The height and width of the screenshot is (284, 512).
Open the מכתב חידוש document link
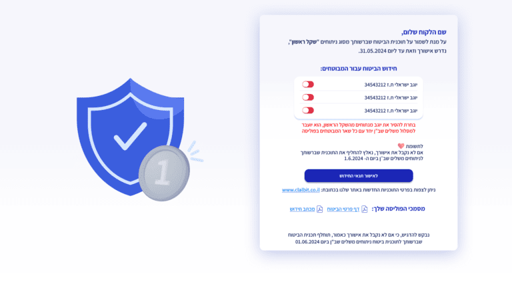pos(303,209)
